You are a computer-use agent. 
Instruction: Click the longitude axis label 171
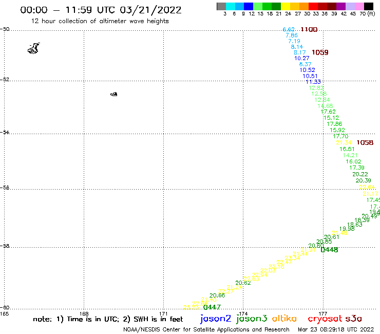coord(163,313)
